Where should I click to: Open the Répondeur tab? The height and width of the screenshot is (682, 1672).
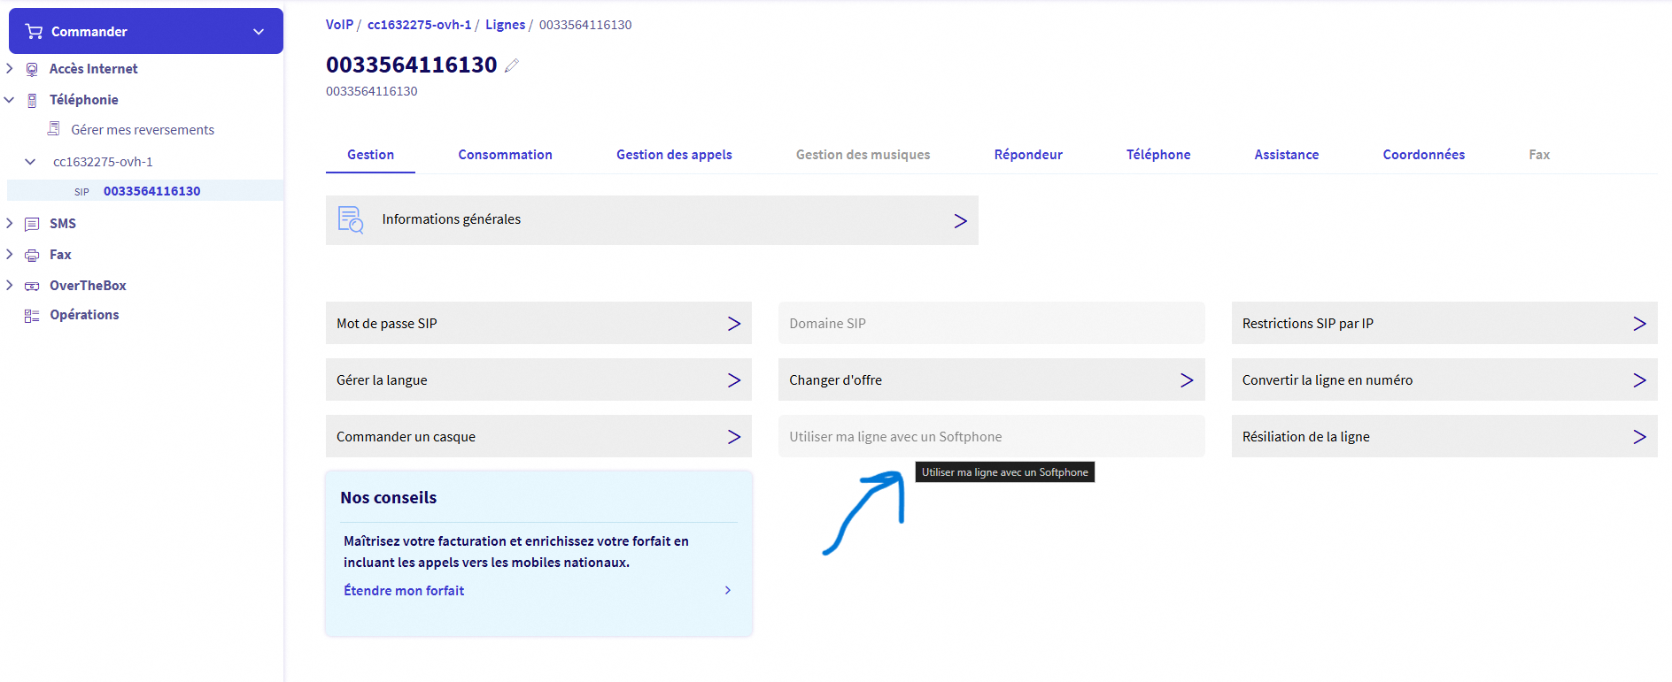[1027, 155]
